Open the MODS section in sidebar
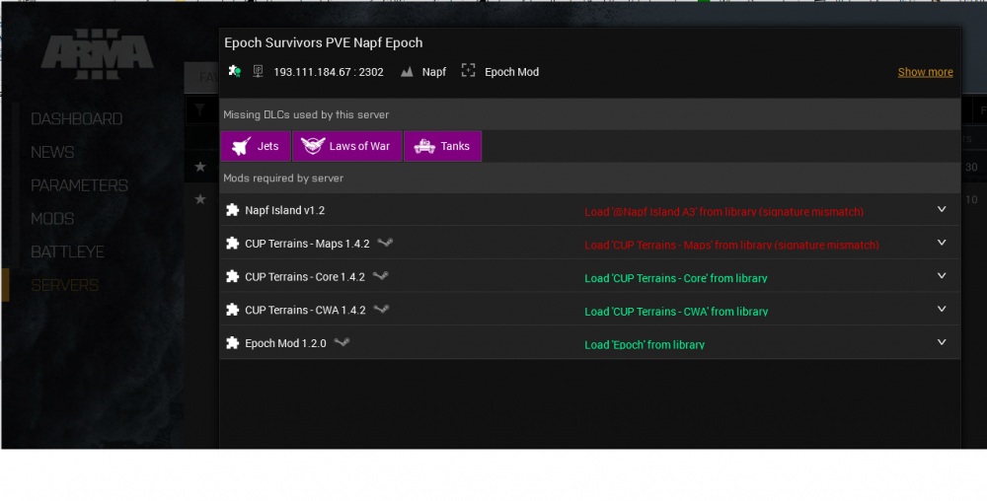 pyautogui.click(x=52, y=219)
